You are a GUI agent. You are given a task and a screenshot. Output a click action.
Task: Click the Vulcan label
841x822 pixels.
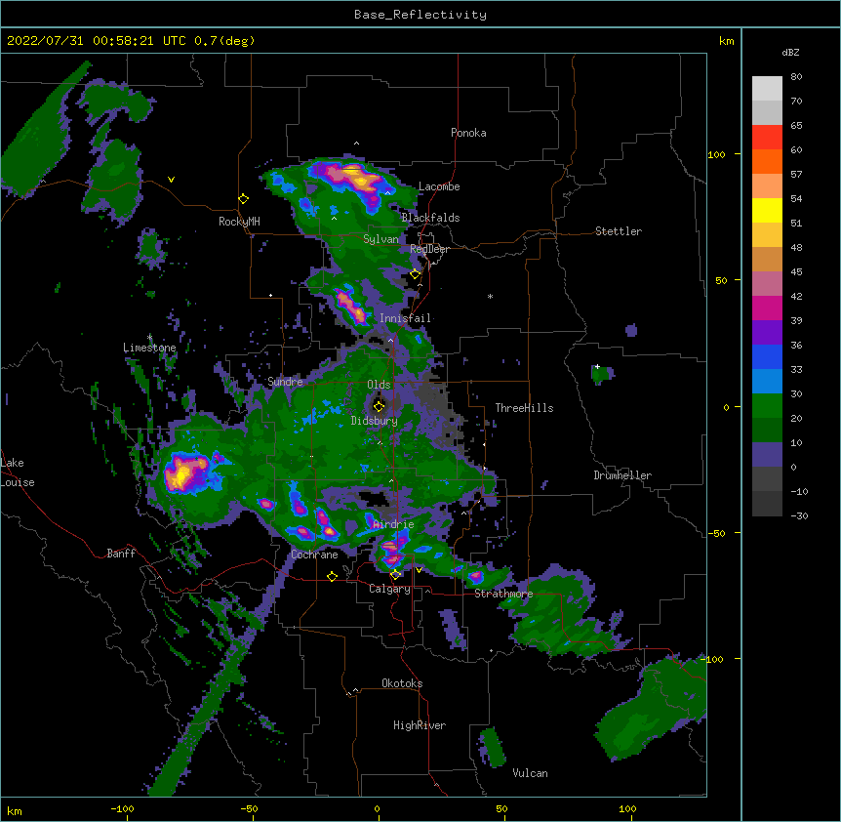[531, 773]
